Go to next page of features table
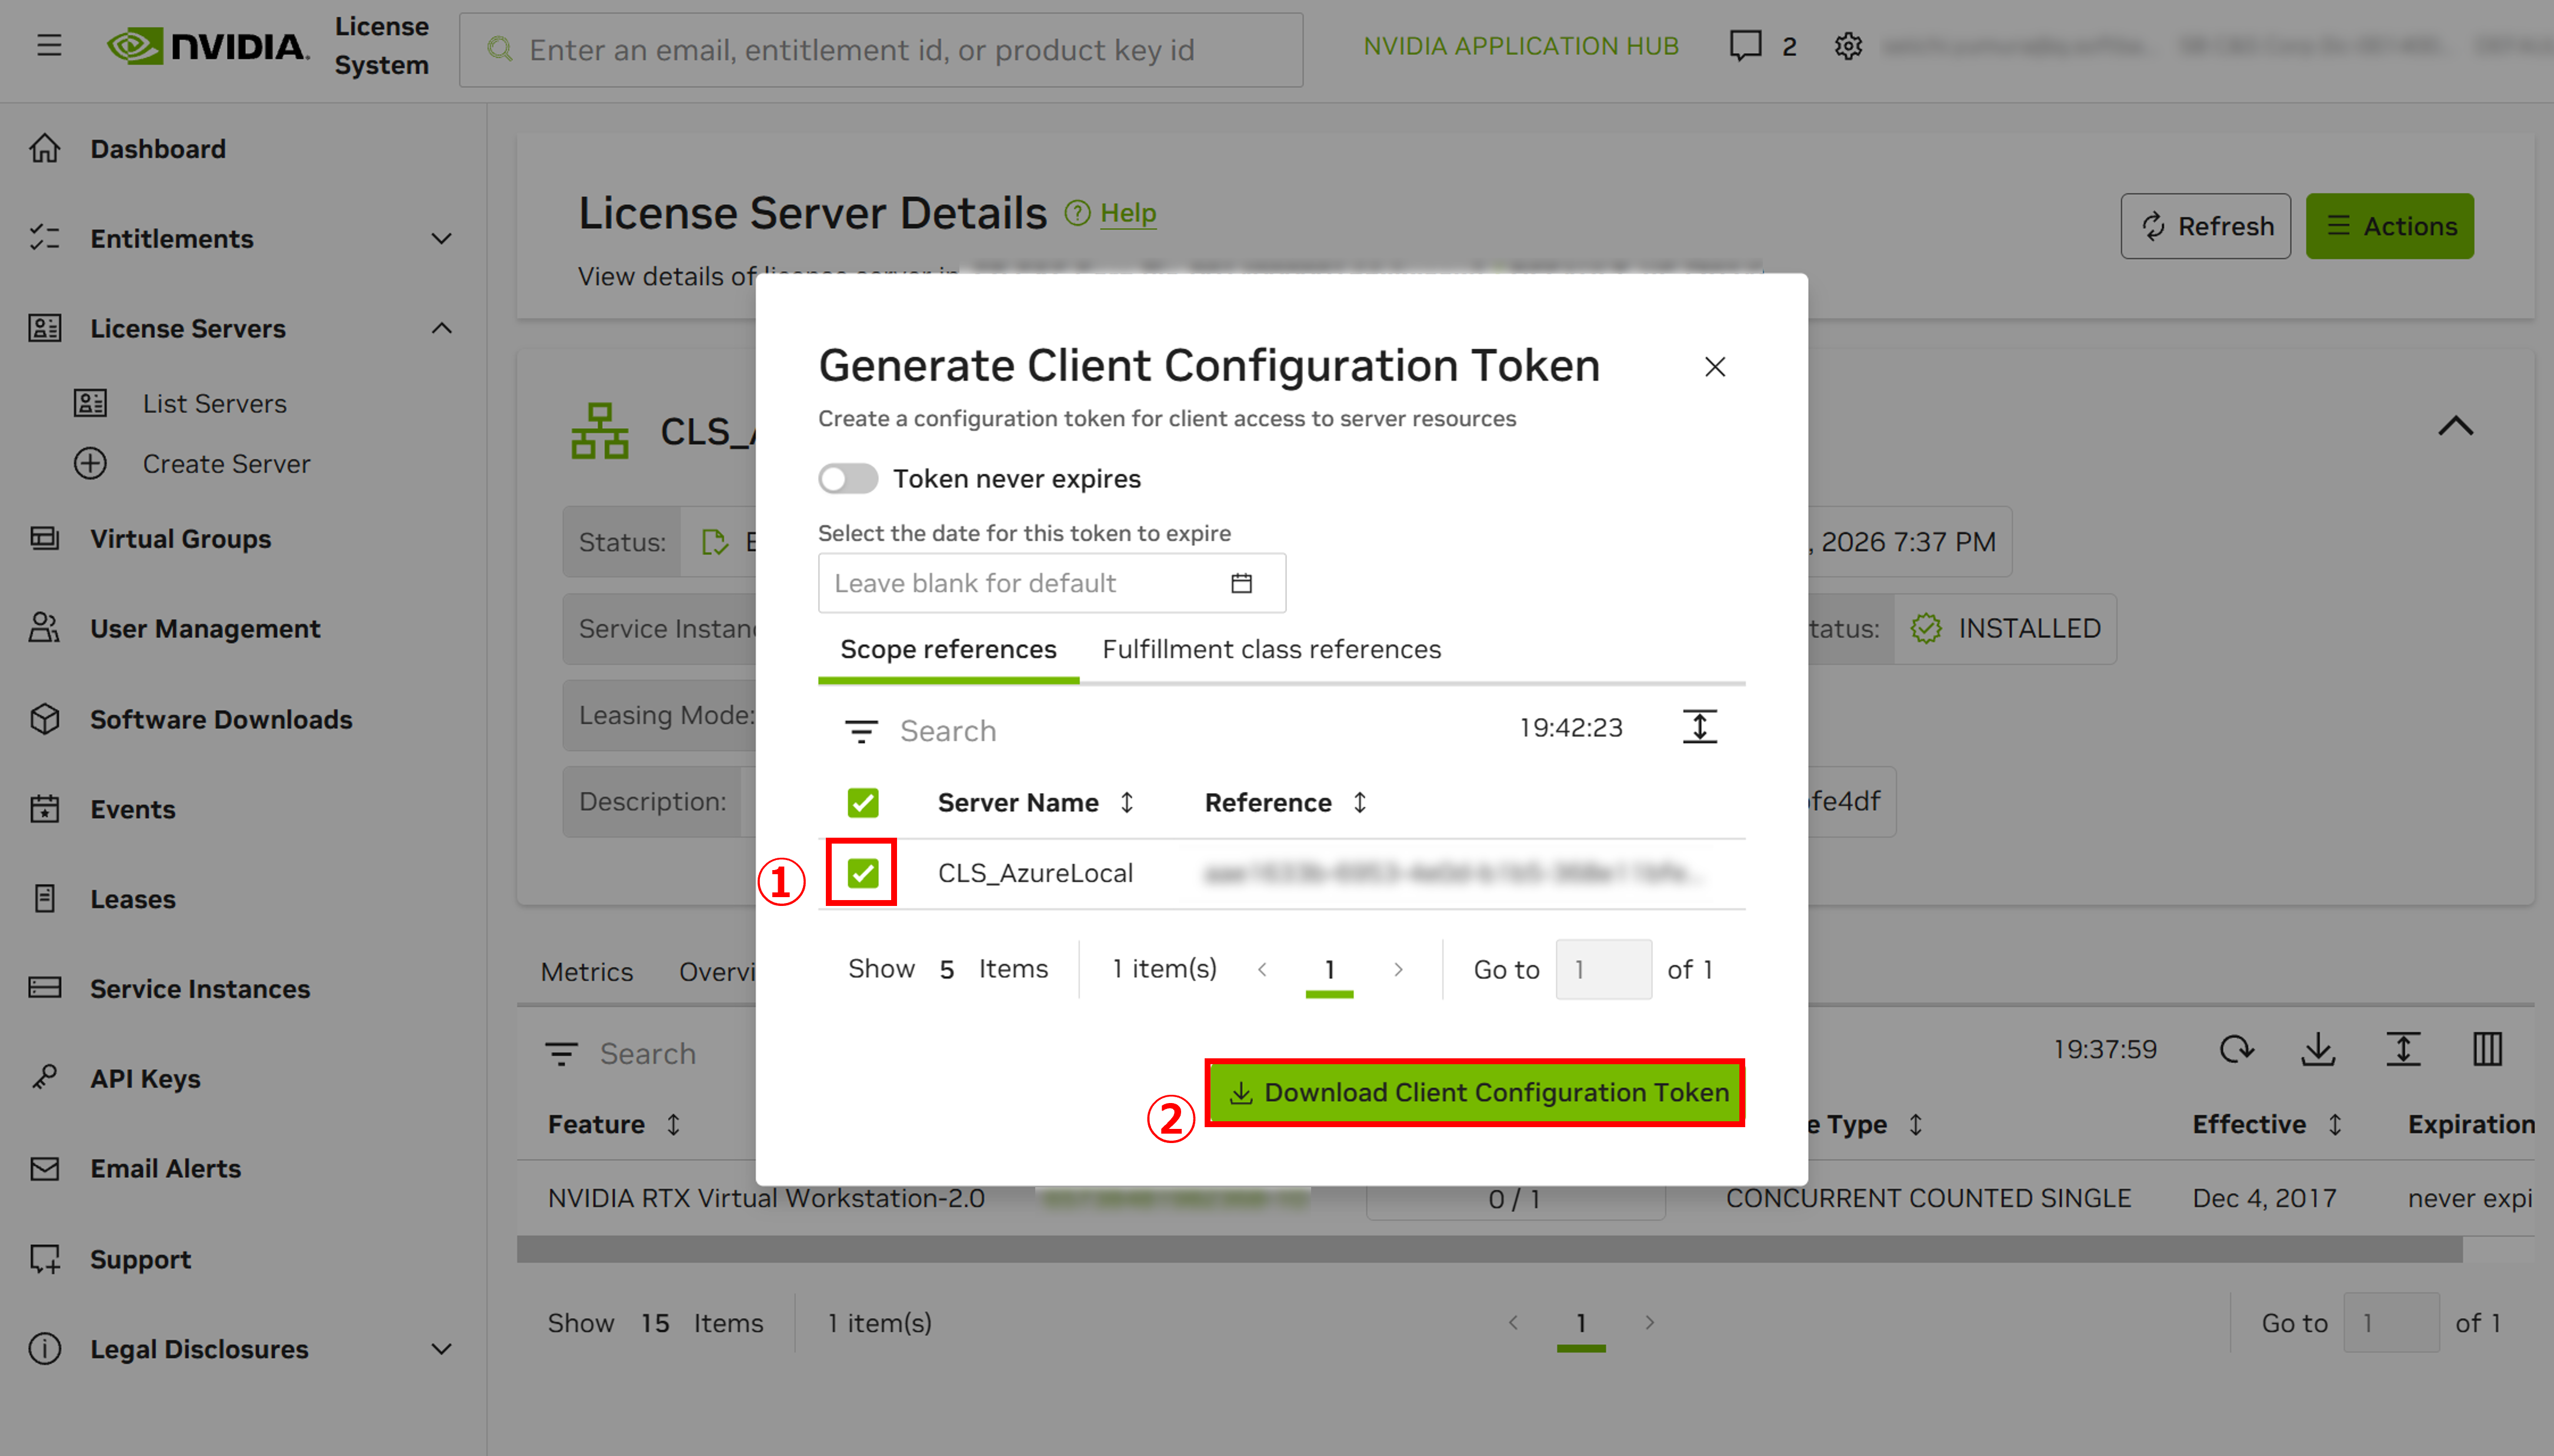The height and width of the screenshot is (1456, 2554). 1649,1323
